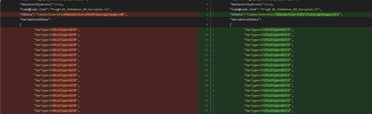Click line number 14 in the gutter

coord(206,55)
